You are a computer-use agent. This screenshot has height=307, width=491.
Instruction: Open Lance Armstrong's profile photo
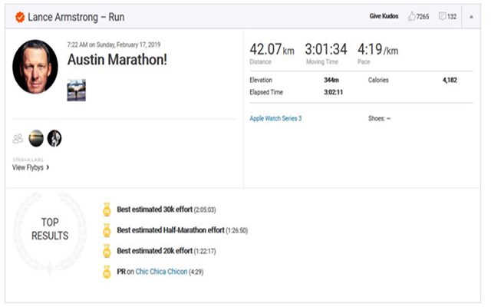tap(35, 67)
